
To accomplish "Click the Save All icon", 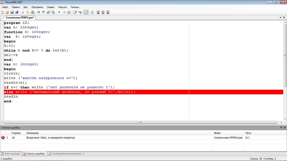I will (x=17, y=12).
